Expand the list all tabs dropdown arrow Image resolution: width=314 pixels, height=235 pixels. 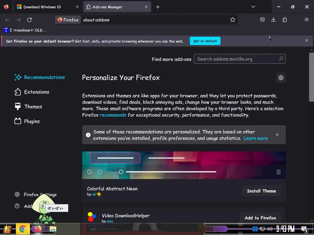click(253, 7)
